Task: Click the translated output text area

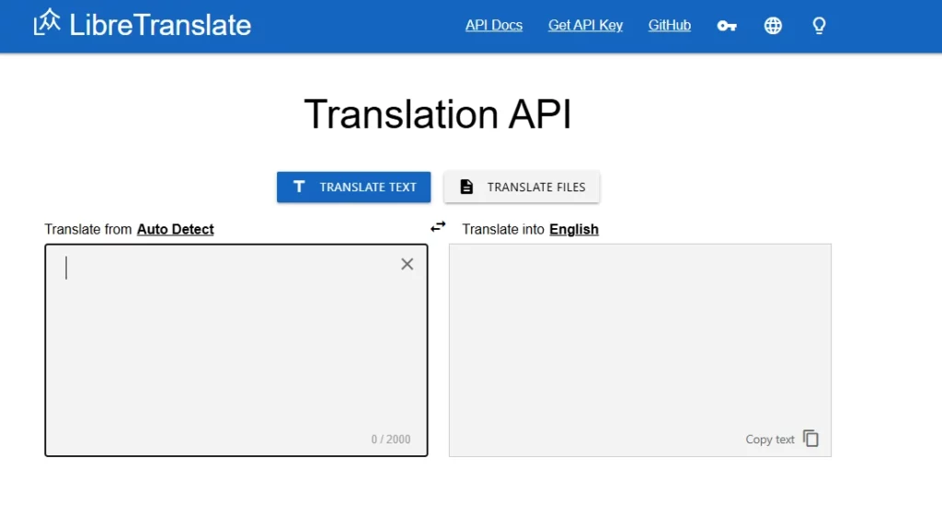Action: pos(640,350)
